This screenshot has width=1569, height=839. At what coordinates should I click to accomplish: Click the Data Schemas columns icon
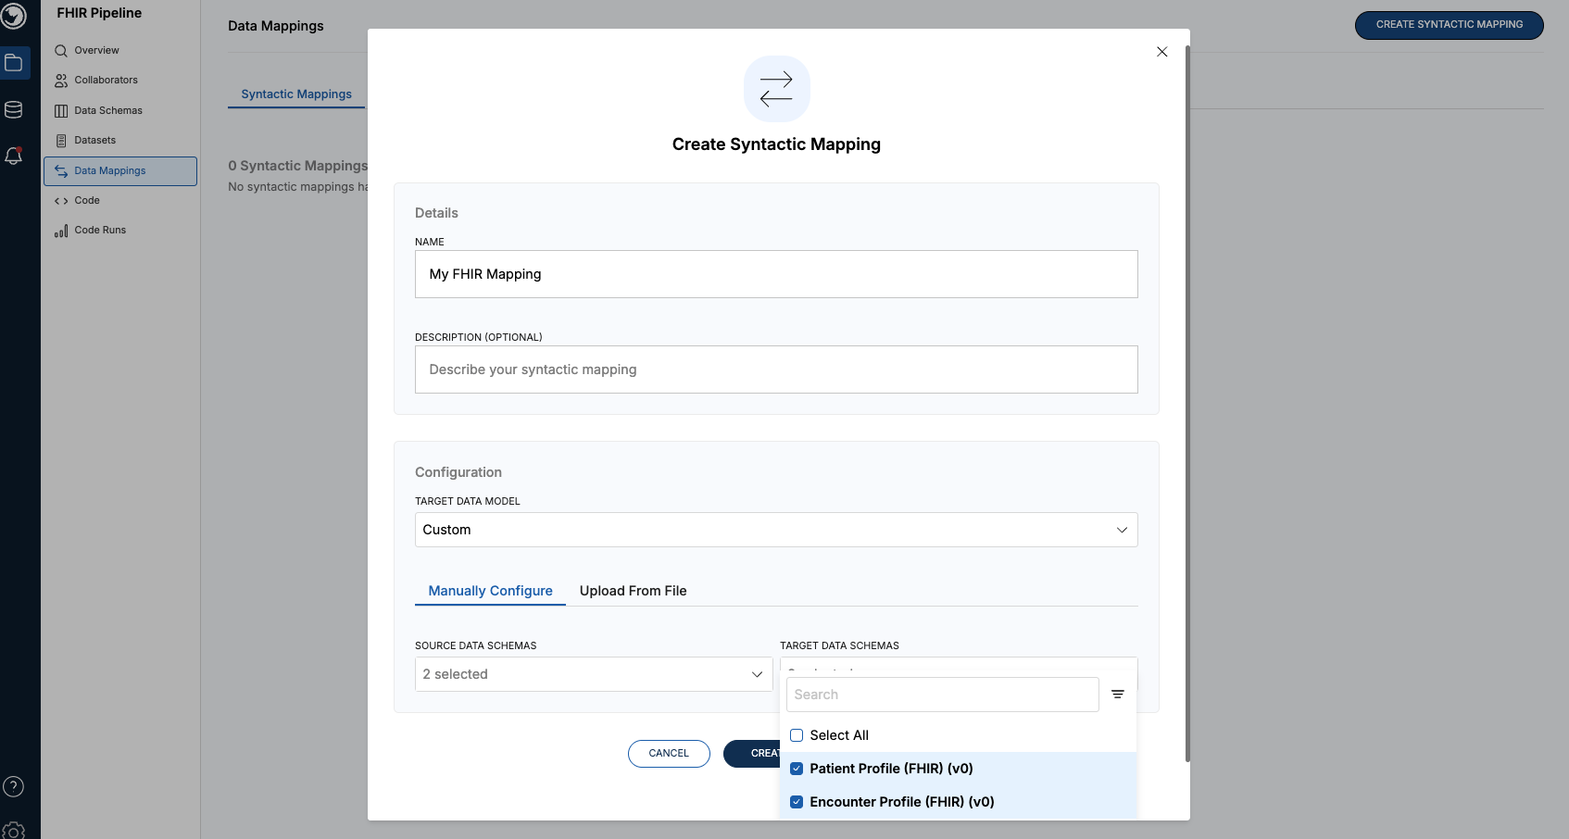(61, 111)
